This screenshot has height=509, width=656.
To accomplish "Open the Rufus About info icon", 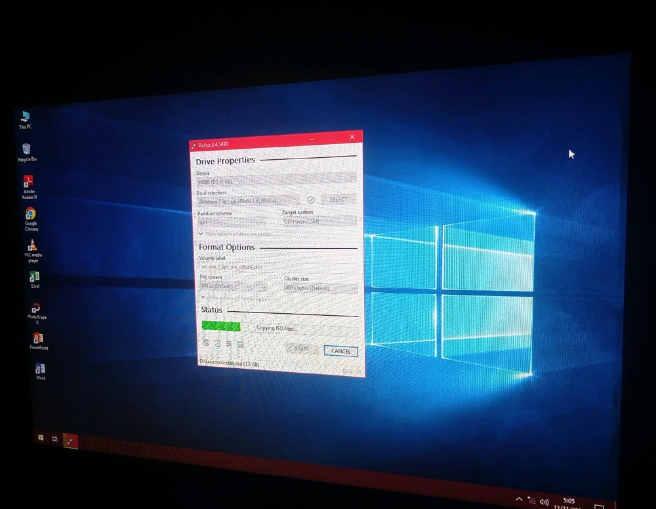I will 217,343.
